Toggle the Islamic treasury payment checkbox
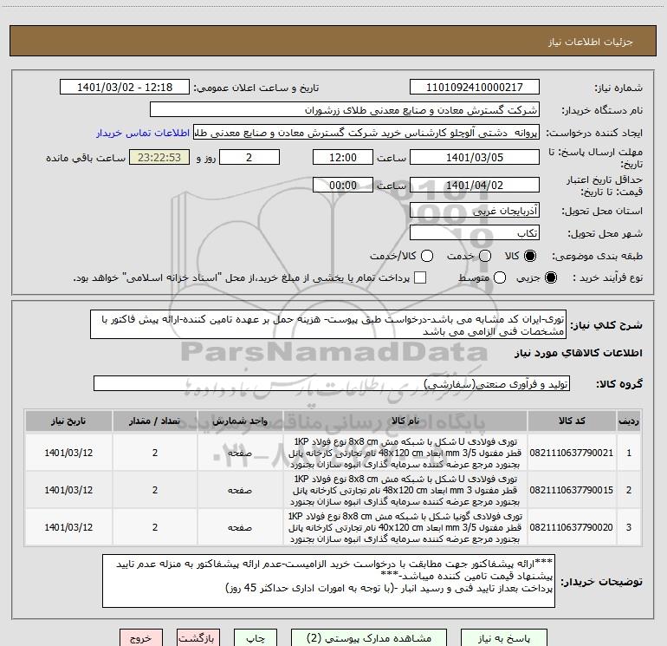Viewport: 667px width, 646px height. pos(420,277)
